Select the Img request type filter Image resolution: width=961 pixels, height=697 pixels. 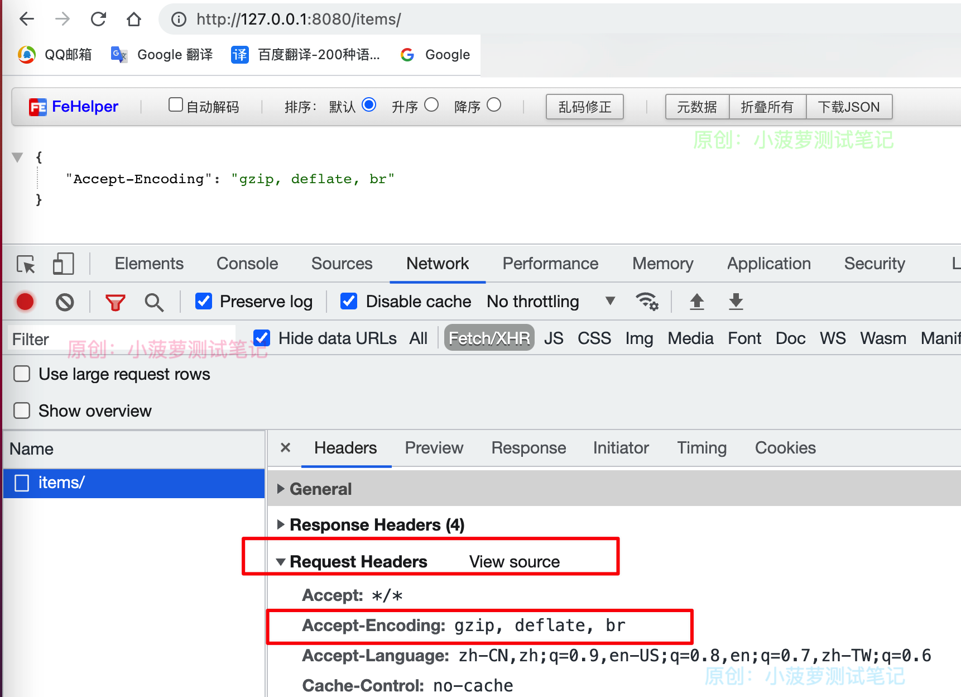(639, 338)
